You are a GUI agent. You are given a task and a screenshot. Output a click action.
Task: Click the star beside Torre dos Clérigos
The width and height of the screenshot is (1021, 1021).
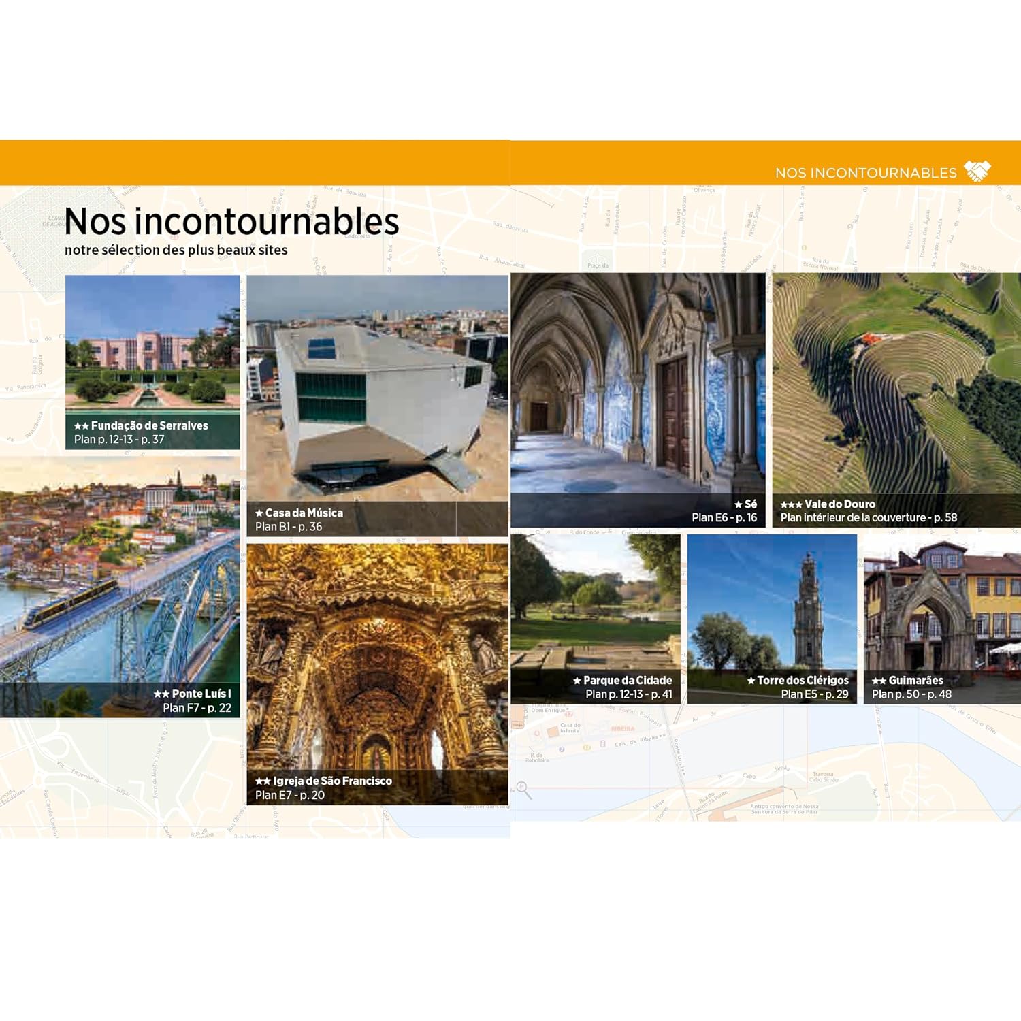[751, 681]
